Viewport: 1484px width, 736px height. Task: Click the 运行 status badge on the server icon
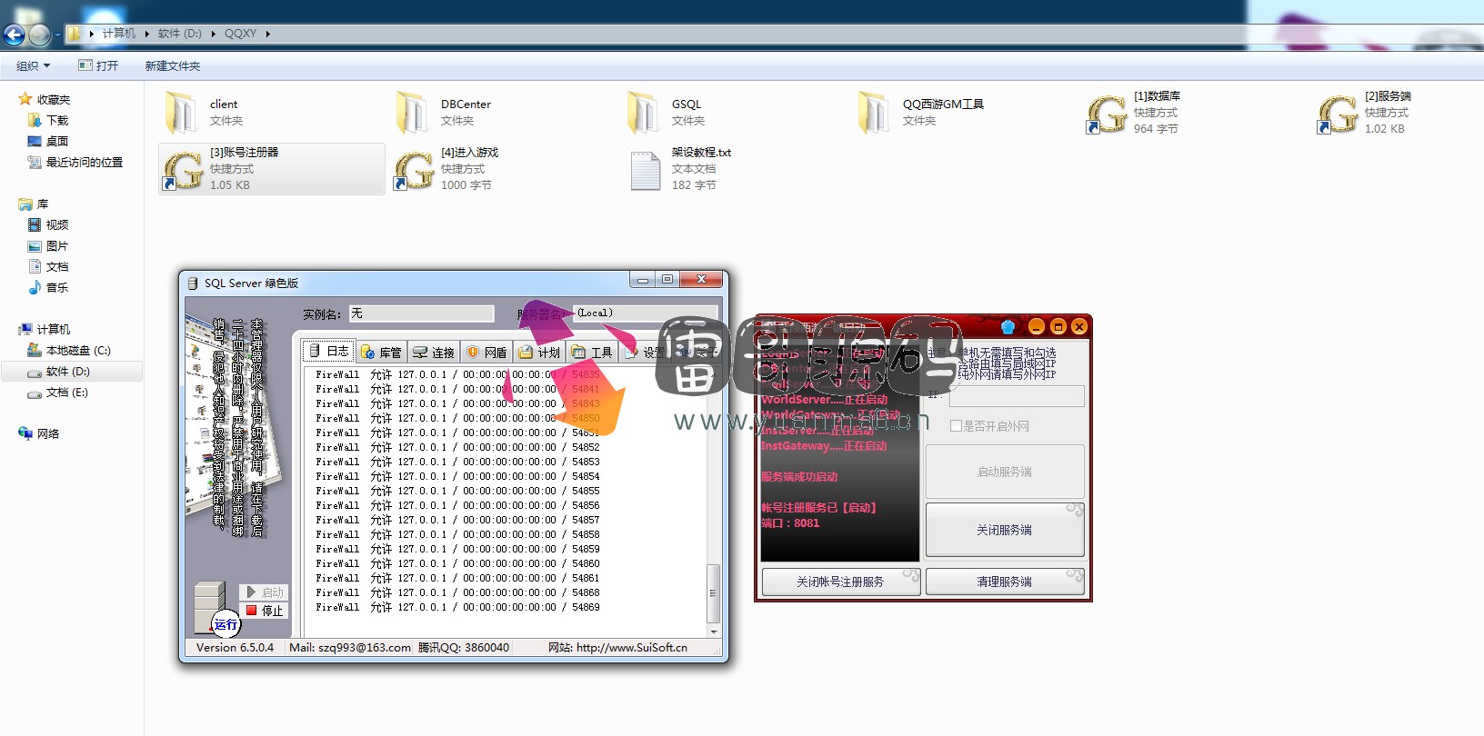(226, 624)
